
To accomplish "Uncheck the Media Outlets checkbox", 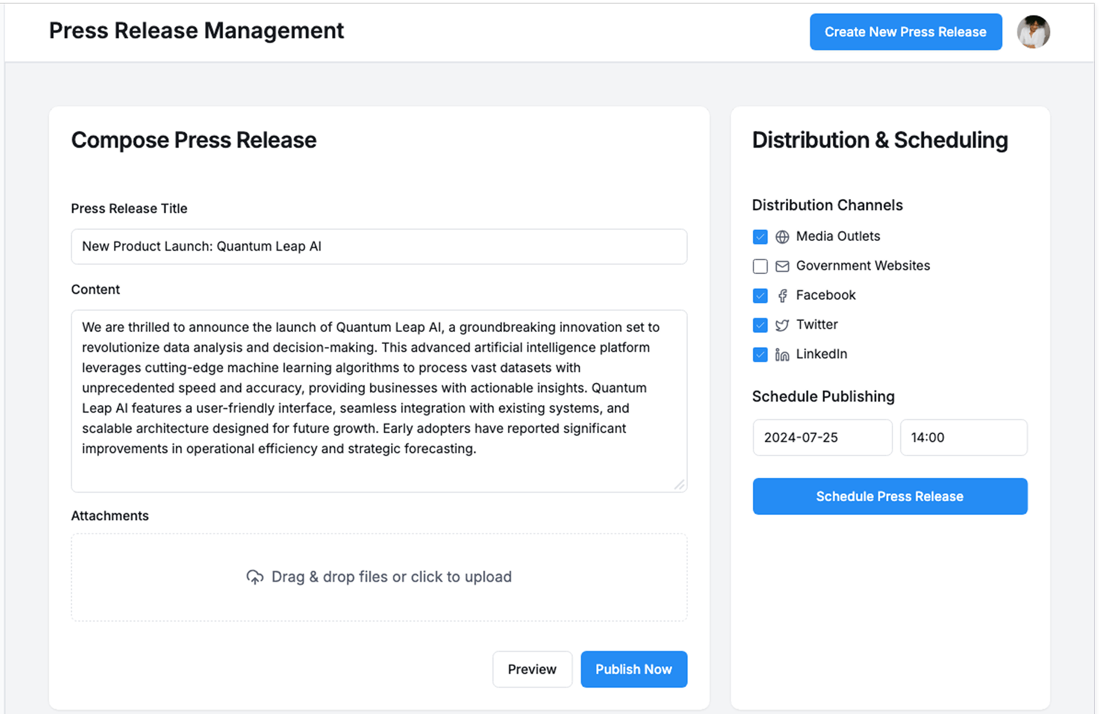I will (x=760, y=237).
